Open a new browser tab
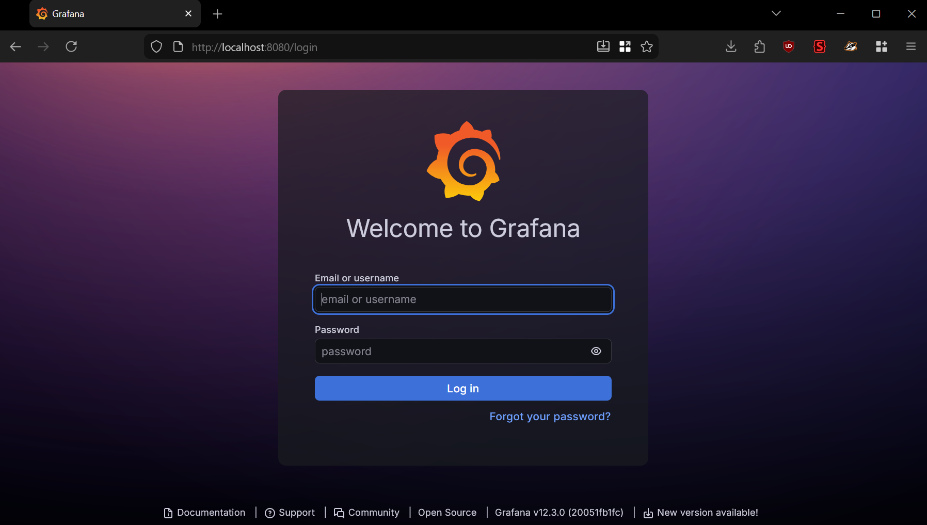 pyautogui.click(x=217, y=14)
